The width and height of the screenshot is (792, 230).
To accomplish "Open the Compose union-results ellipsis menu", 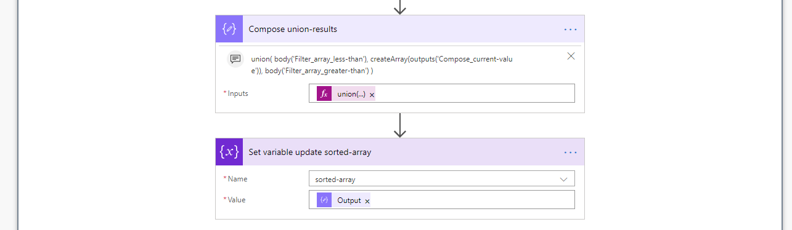I will [x=570, y=29].
